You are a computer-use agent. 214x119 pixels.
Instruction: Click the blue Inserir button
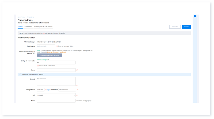pyautogui.click(x=186, y=27)
